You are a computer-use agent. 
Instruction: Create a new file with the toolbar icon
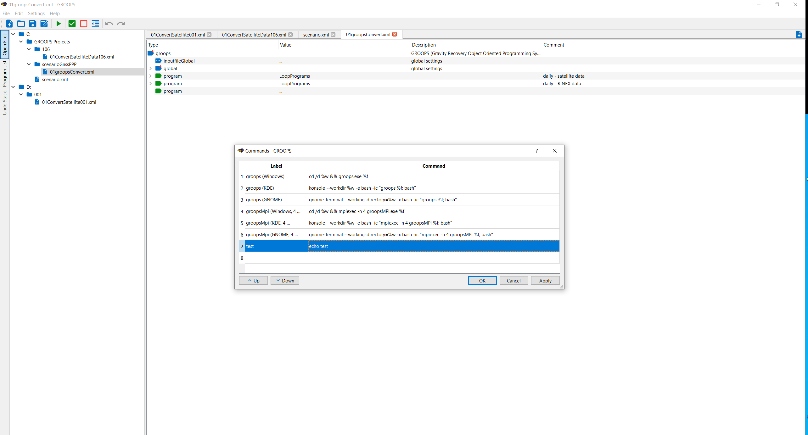(9, 24)
